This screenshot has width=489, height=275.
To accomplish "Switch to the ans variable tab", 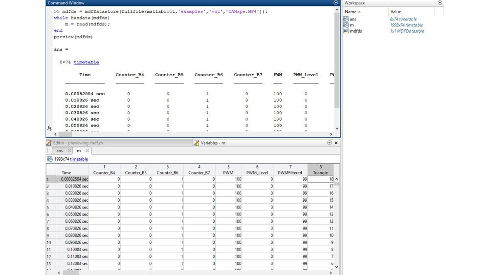I will (x=60, y=151).
